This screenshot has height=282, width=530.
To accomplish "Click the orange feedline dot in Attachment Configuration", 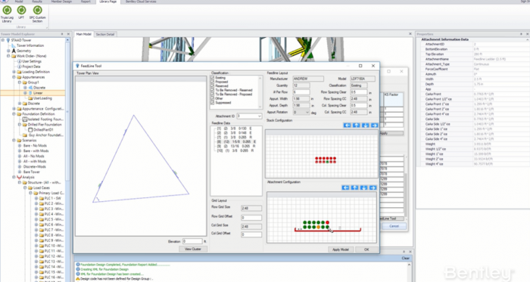I will tap(319, 227).
